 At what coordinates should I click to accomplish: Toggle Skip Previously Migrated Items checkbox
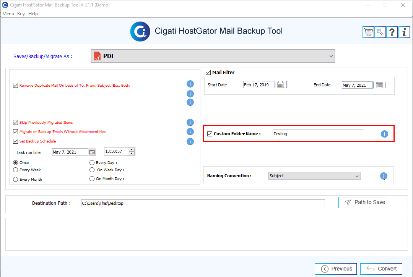pos(15,122)
